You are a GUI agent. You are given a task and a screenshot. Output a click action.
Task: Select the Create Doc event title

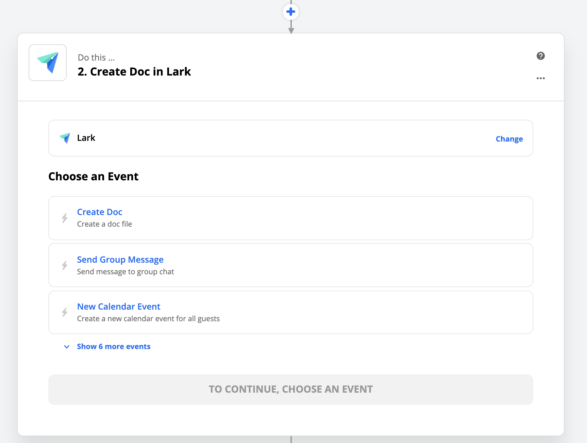point(100,212)
